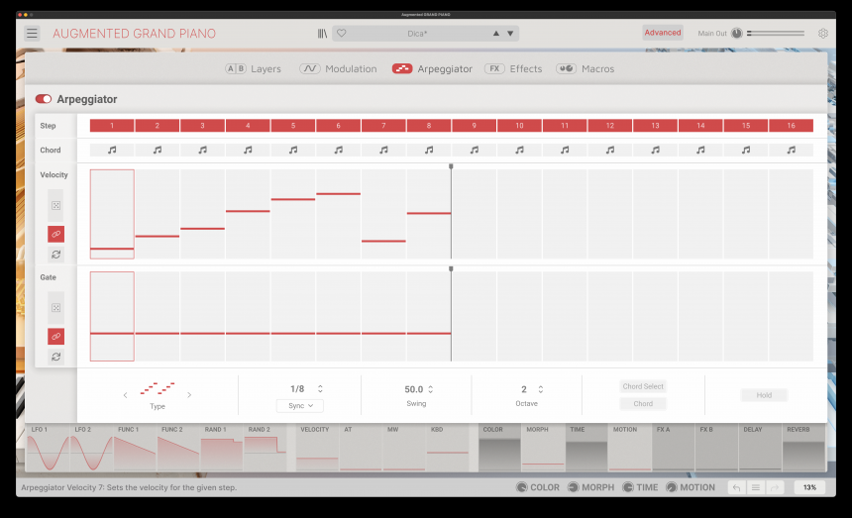Click the COLOR macro knob

[x=522, y=487]
